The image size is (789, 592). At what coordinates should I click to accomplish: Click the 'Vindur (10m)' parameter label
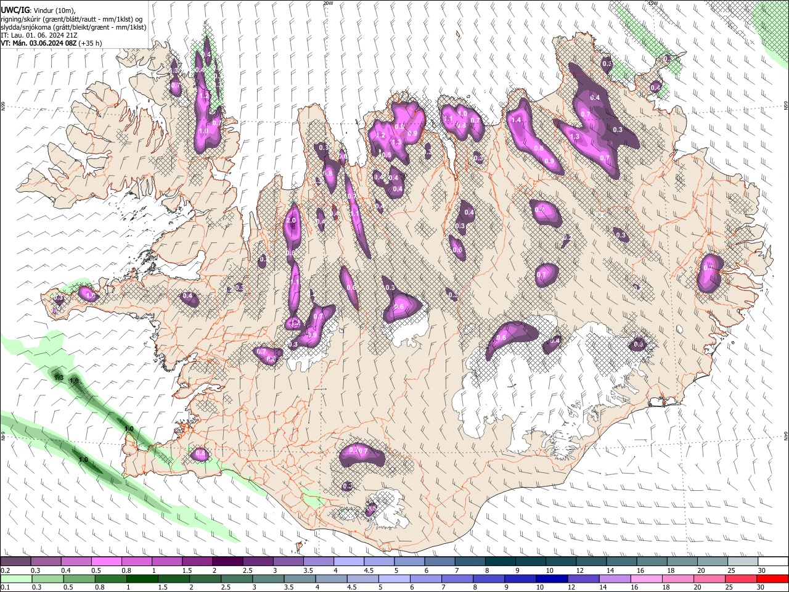[55, 10]
